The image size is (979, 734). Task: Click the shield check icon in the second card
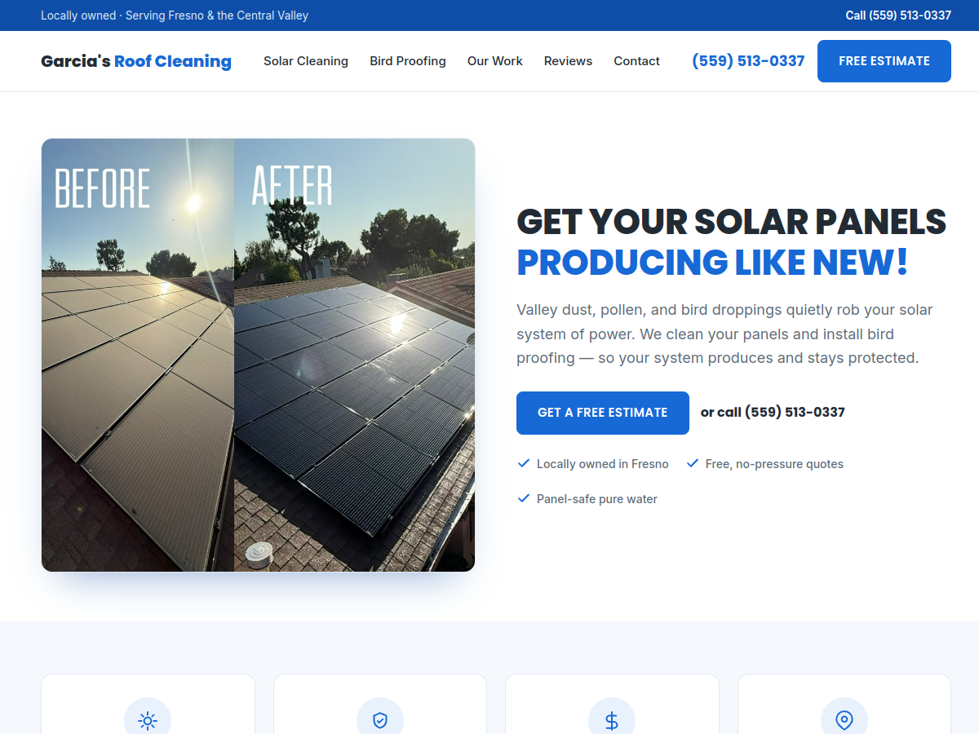point(380,720)
